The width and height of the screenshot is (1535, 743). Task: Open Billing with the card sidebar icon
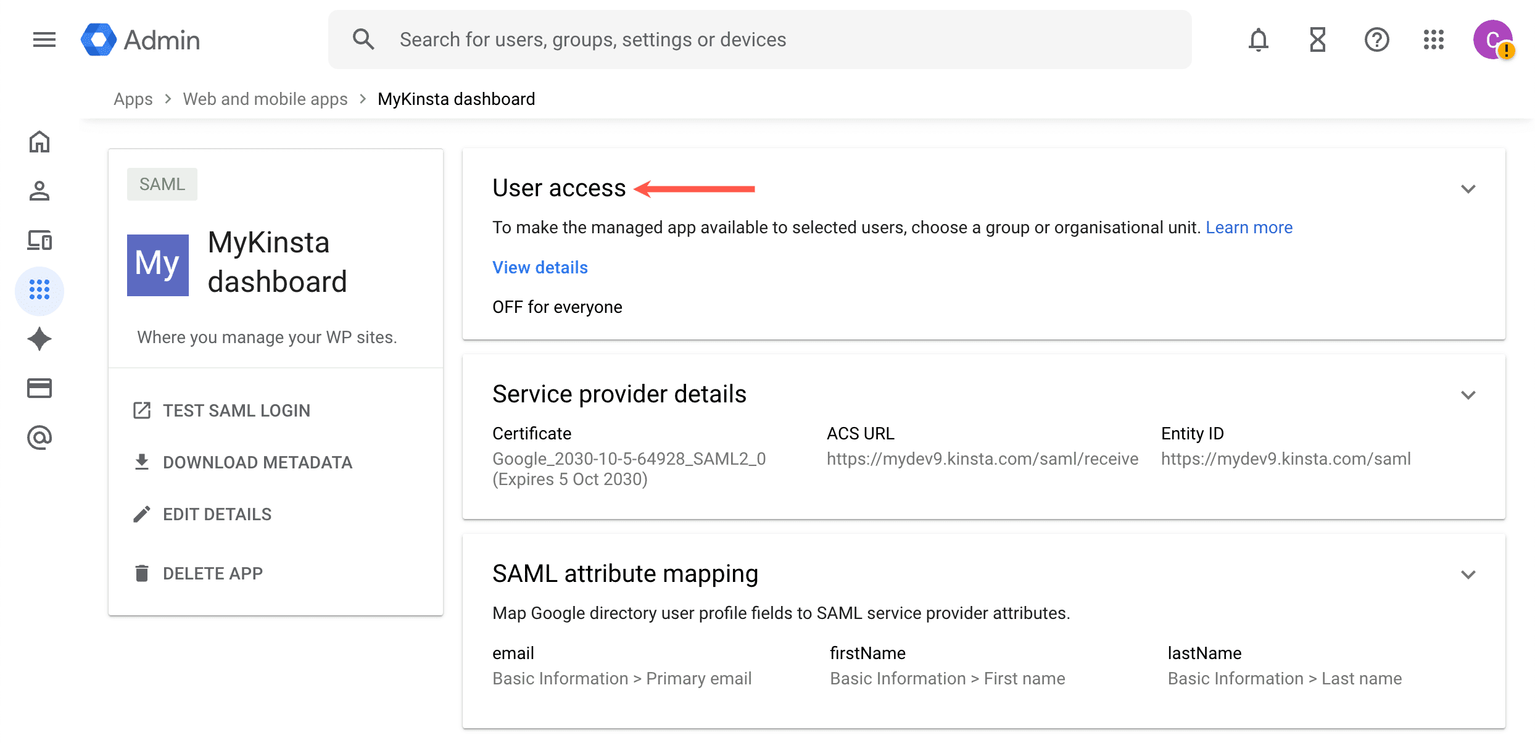(39, 388)
